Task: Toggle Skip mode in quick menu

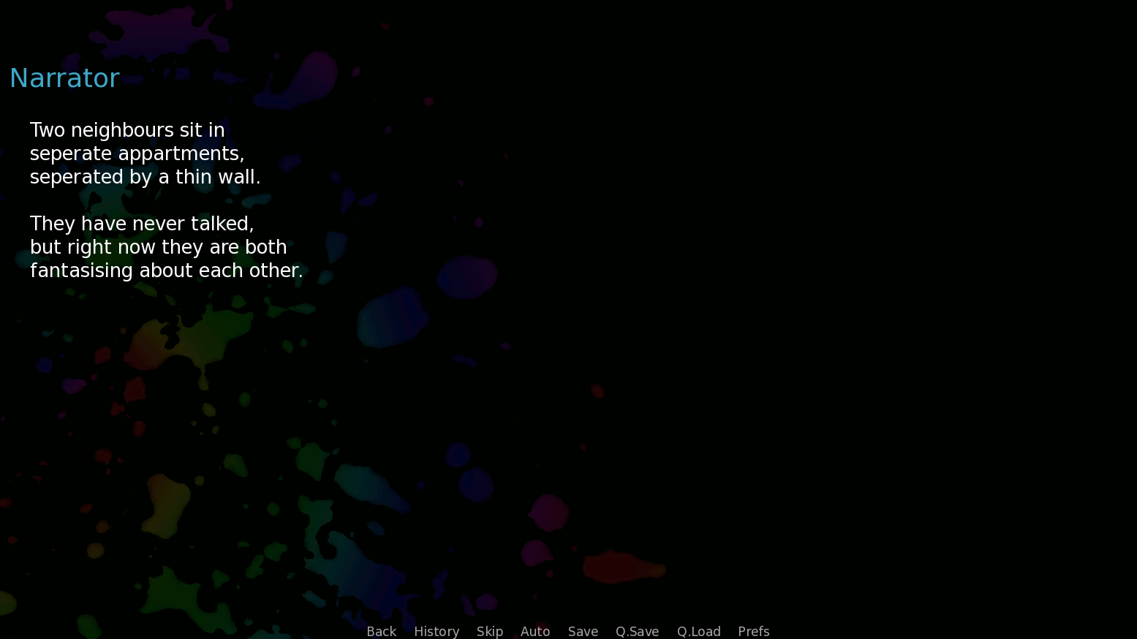Action: click(489, 631)
